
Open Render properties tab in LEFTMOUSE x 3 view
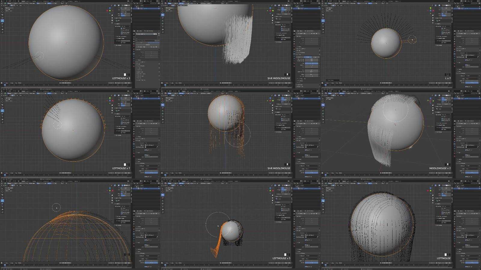click(134, 37)
